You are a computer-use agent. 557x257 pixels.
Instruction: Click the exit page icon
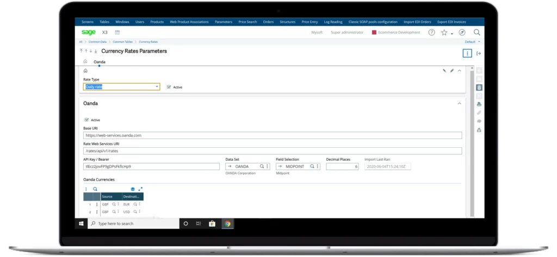pos(479,53)
